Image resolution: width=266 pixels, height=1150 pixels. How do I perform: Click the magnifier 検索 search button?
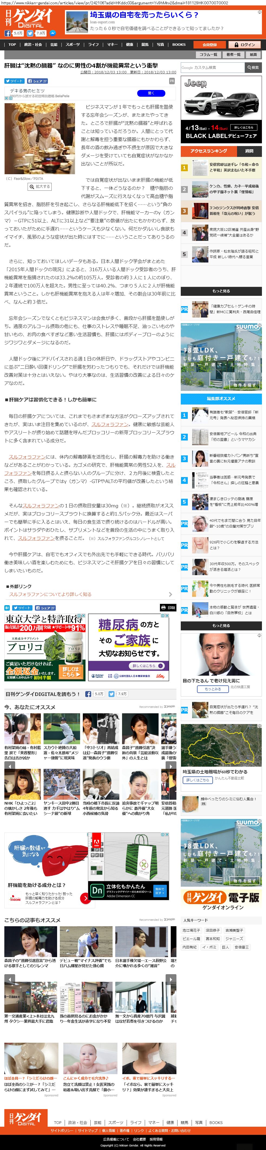253,67
